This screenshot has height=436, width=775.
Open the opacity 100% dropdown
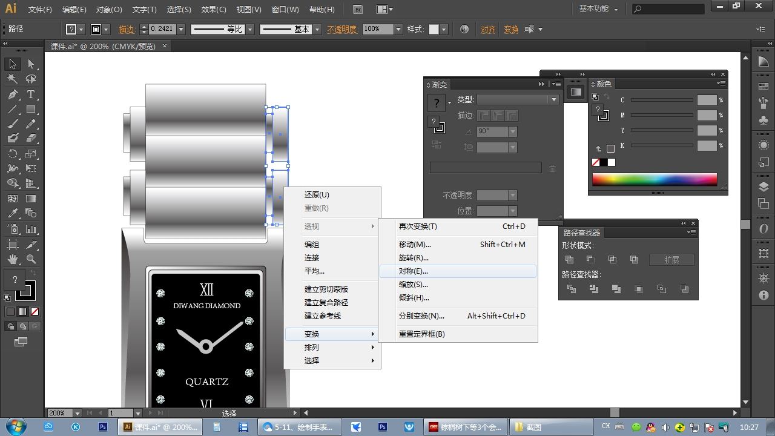click(398, 29)
